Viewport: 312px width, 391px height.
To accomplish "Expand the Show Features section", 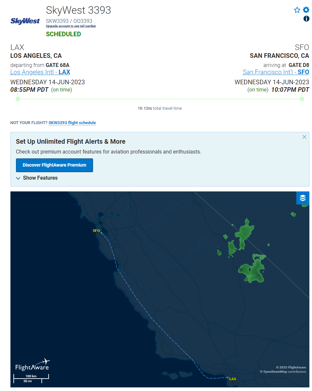I will click(37, 178).
